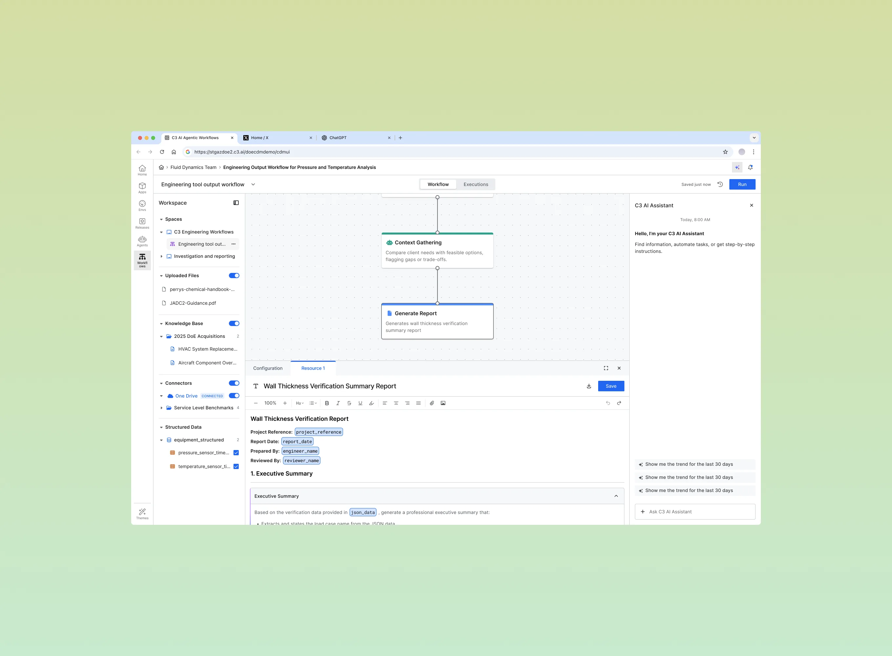Select Context Gathering workflow node
This screenshot has height=656, width=892.
(437, 250)
